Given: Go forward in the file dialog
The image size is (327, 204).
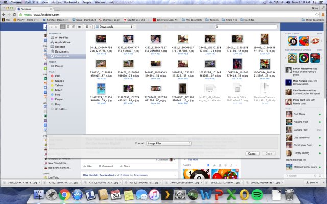Looking at the screenshot, I should point(56,27).
